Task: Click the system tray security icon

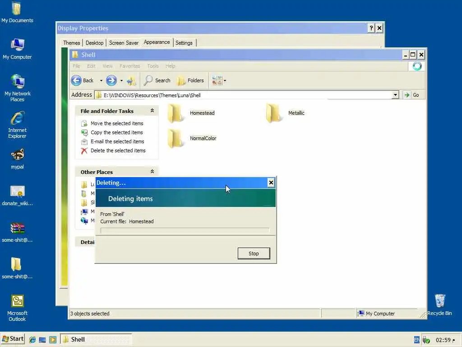Action: pyautogui.click(x=426, y=340)
